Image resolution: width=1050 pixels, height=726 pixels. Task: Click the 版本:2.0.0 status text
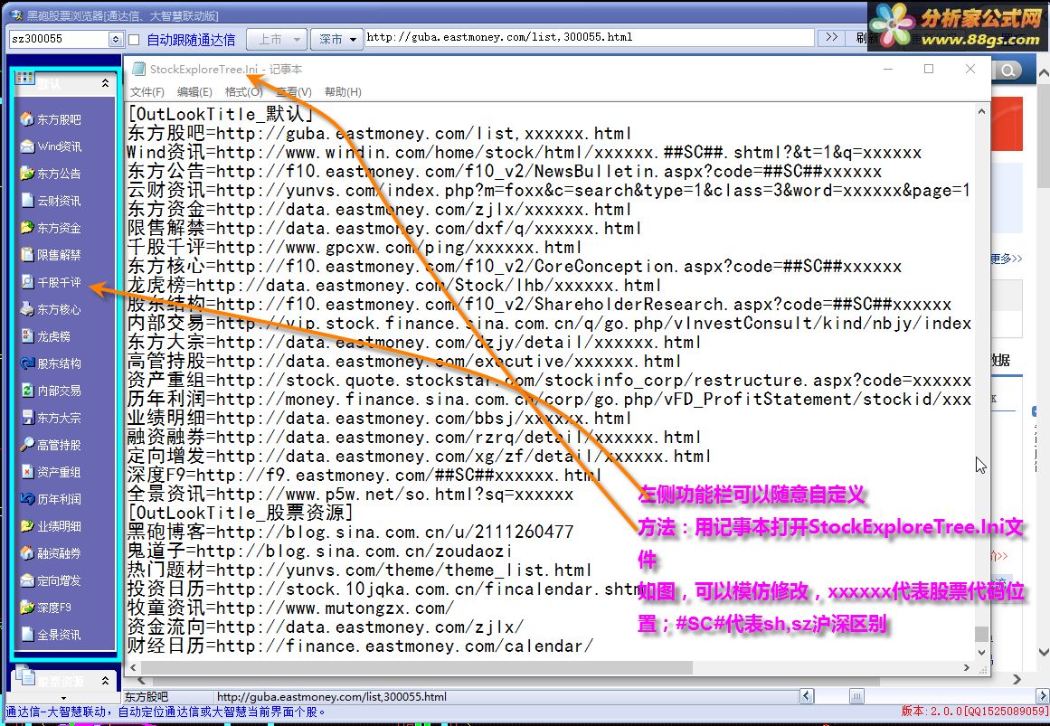coord(974,712)
